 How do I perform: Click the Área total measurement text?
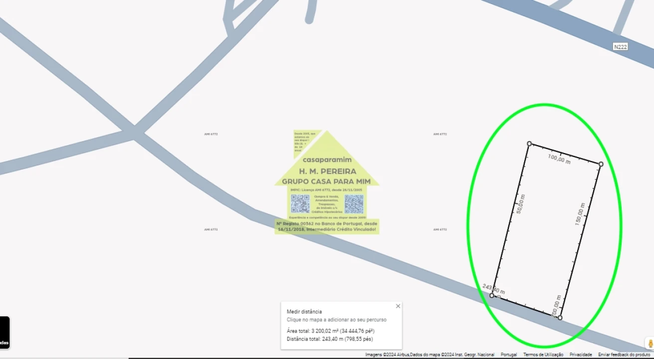[330, 331]
